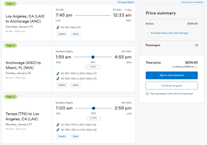Click Sign in and checkout

[x=172, y=75]
